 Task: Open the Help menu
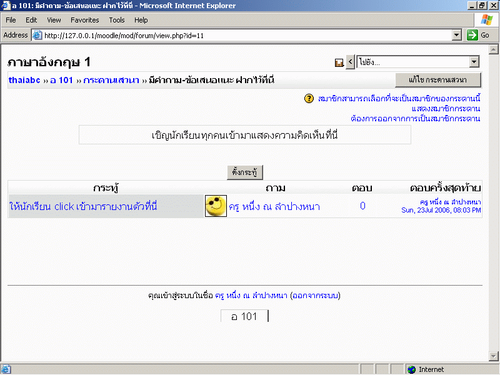[141, 20]
